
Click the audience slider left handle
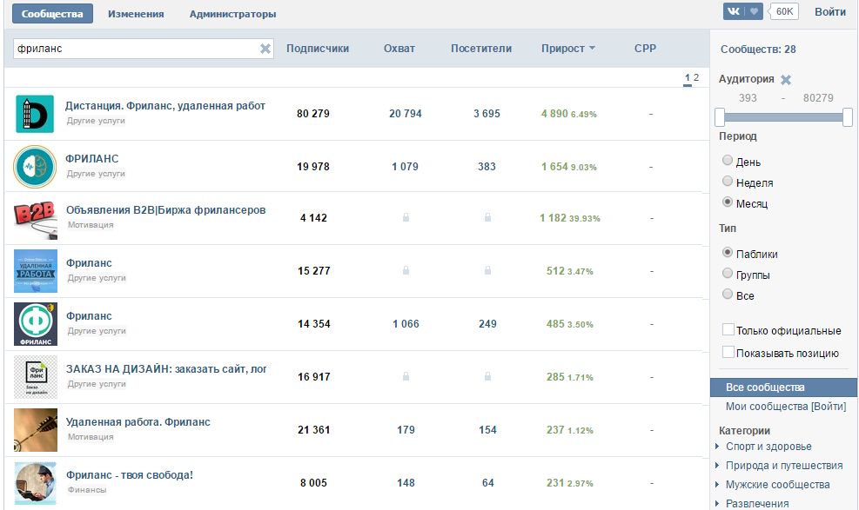pyautogui.click(x=720, y=117)
